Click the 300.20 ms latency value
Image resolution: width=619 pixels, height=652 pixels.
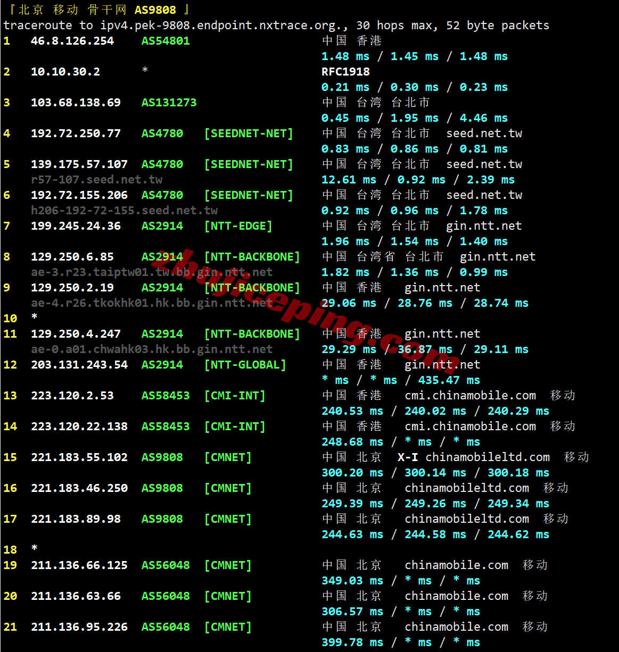pyautogui.click(x=352, y=473)
